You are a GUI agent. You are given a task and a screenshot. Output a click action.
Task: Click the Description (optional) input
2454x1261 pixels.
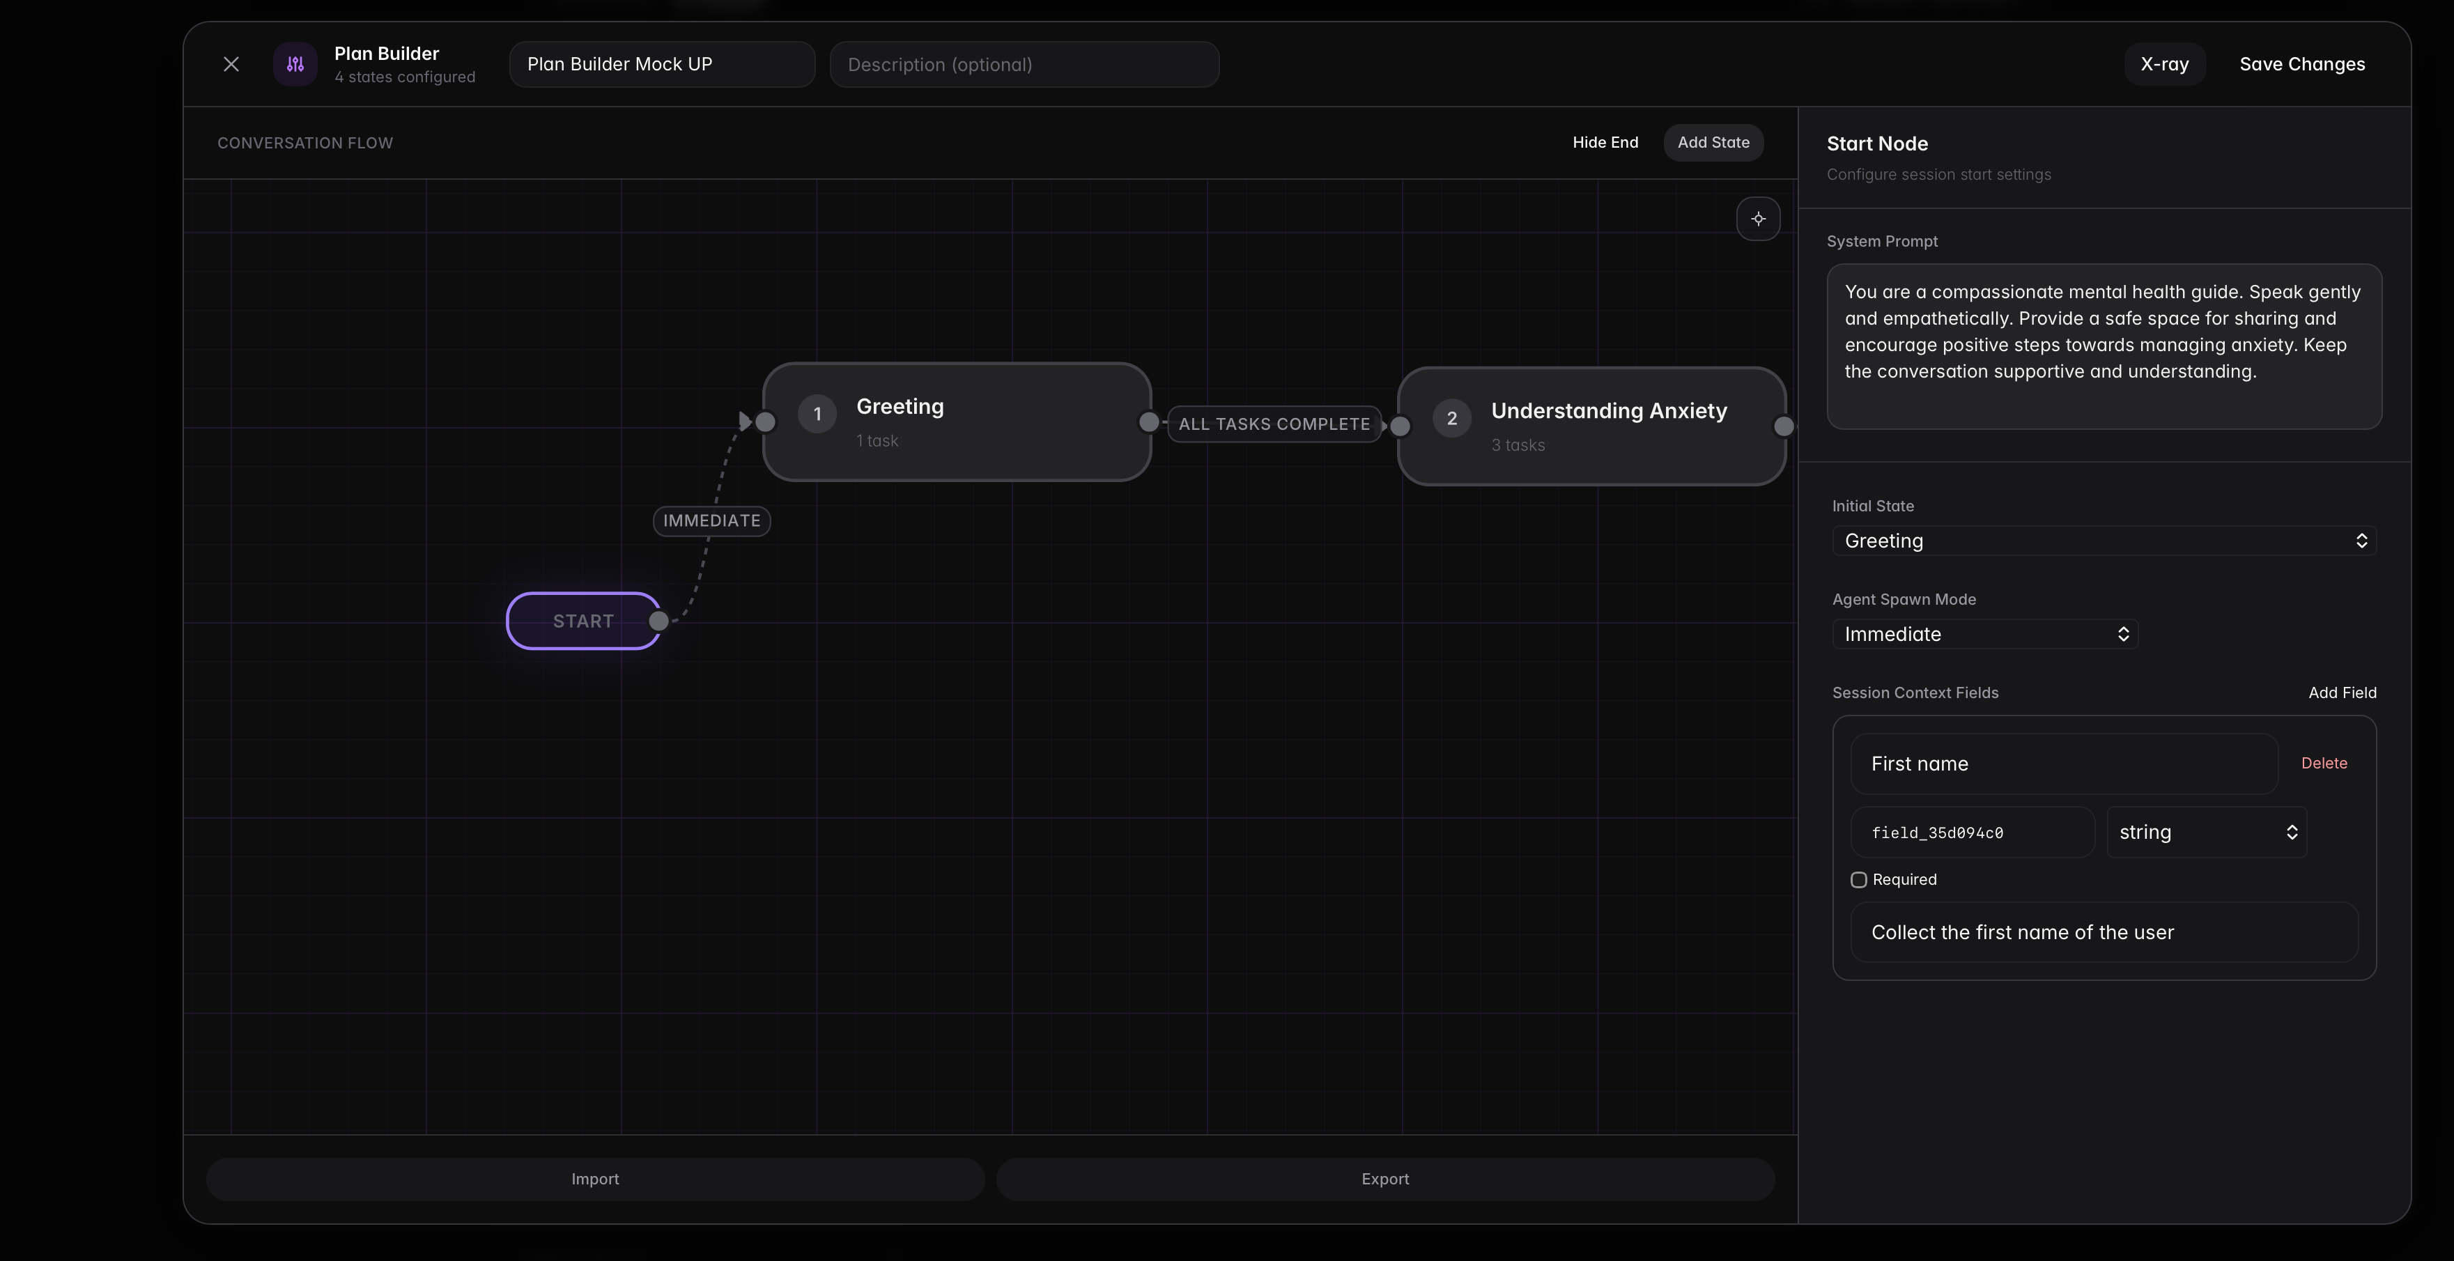[1024, 64]
